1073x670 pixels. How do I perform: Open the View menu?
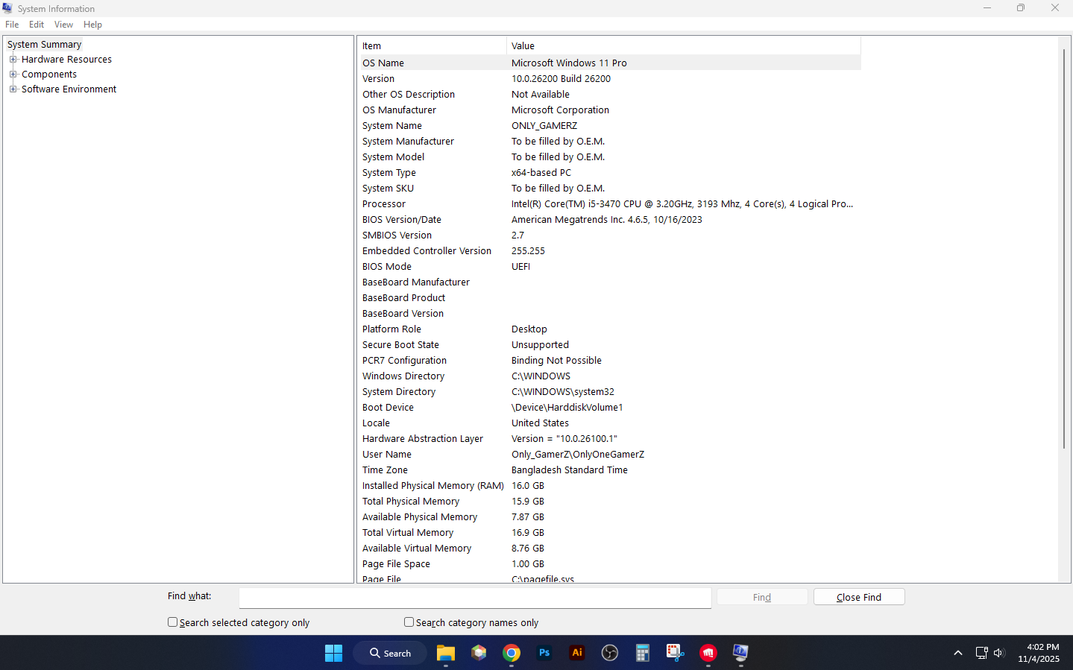click(63, 25)
